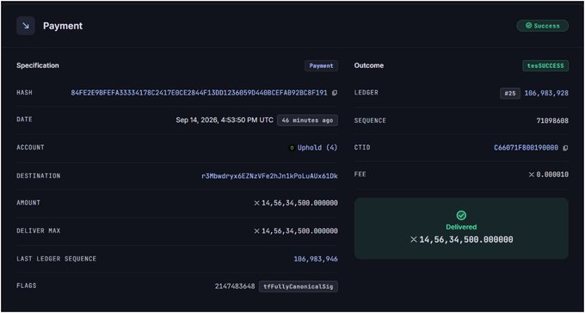585x313 pixels.
Task: Copy the CTID using its copy icon
Action: [x=565, y=148]
